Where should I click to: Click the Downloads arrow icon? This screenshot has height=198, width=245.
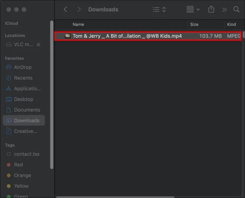(x=9, y=121)
